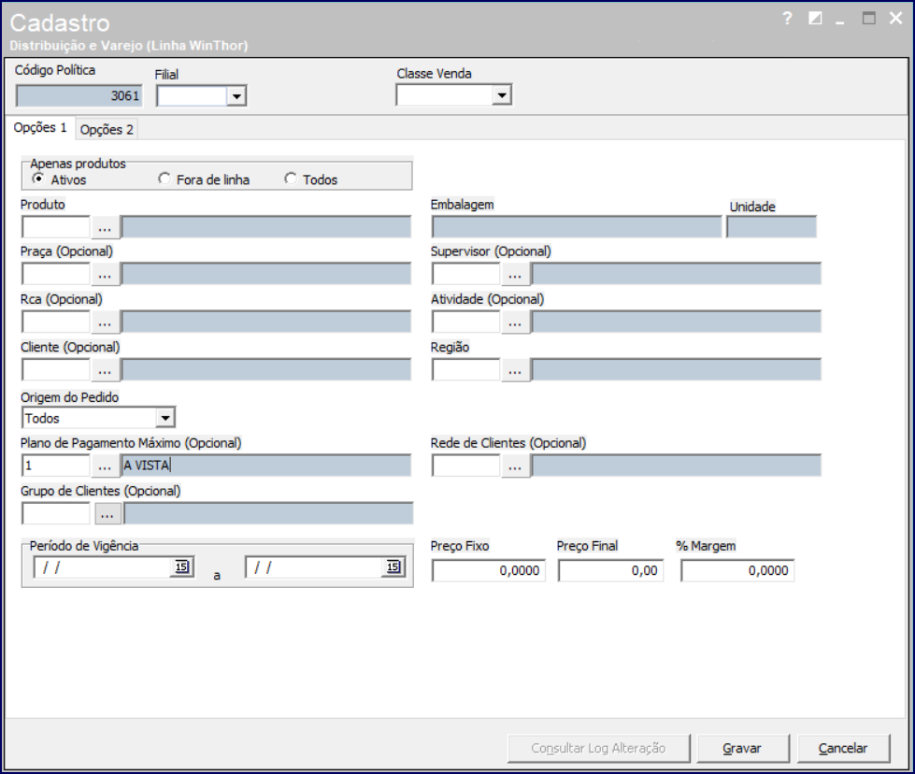Click the Código Política field 3061
This screenshot has width=915, height=774.
point(79,95)
